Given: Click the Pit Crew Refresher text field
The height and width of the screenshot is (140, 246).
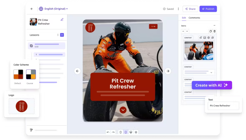Looking at the screenshot, I should (223, 106).
